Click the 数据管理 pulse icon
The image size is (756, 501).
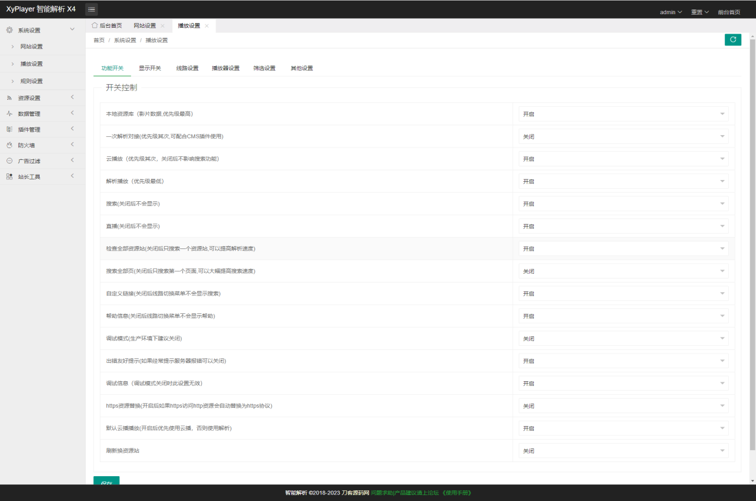(9, 113)
